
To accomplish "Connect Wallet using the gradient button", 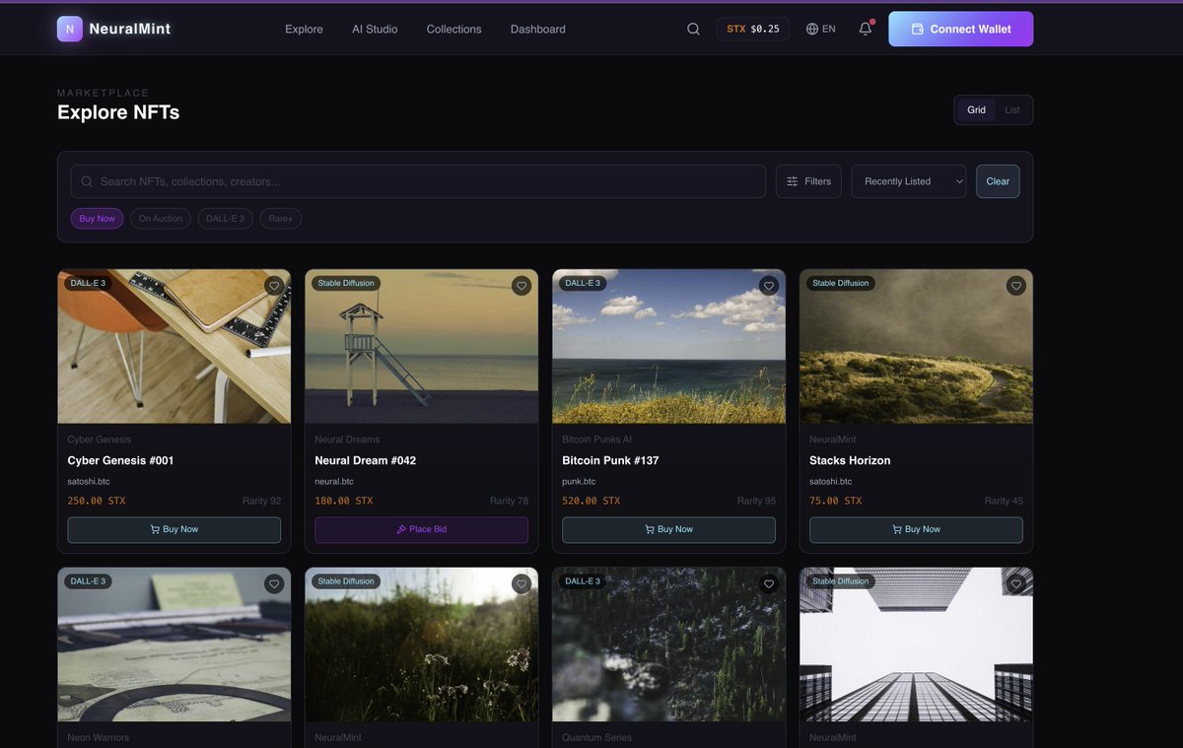I will tap(961, 29).
